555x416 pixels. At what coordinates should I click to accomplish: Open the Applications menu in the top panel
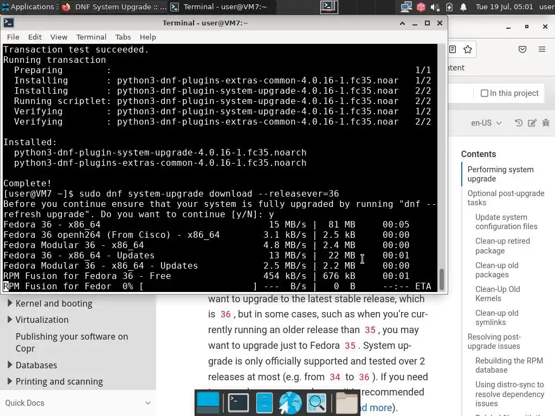pyautogui.click(x=29, y=6)
